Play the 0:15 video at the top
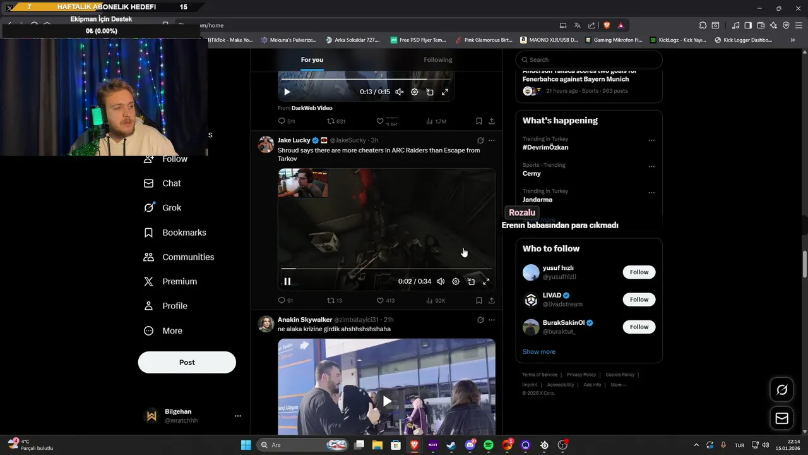Viewport: 808px width, 455px height. coord(287,92)
